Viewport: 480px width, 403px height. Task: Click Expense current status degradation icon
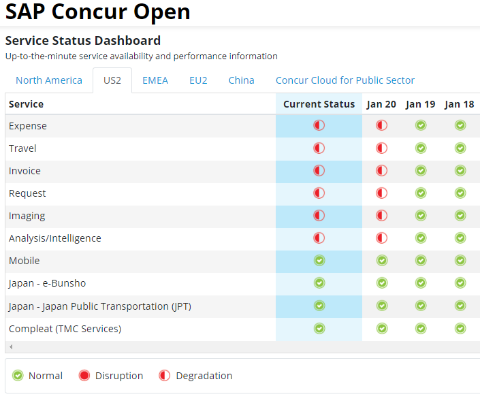click(x=319, y=125)
